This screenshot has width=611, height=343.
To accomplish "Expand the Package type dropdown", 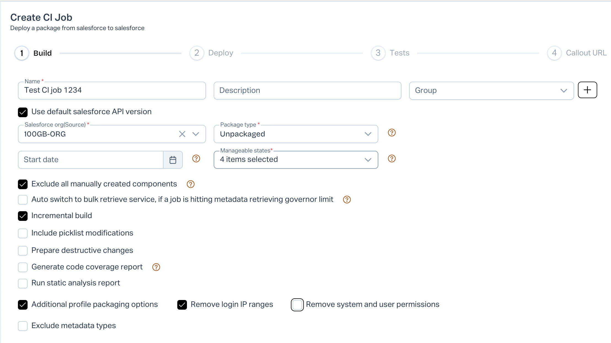I will point(296,134).
